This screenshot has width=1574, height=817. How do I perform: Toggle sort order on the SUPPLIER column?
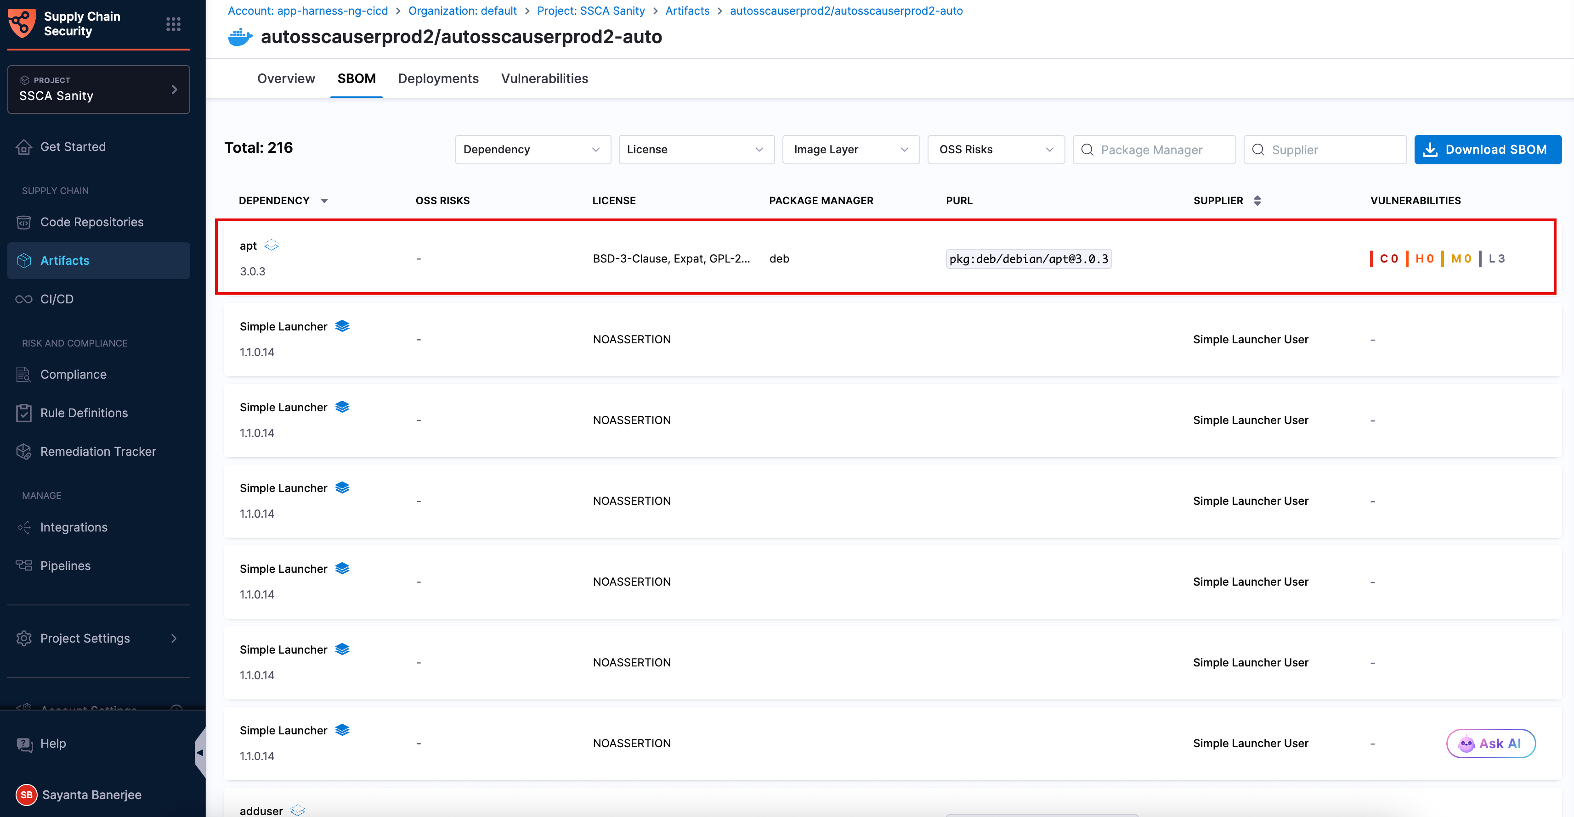click(1257, 200)
